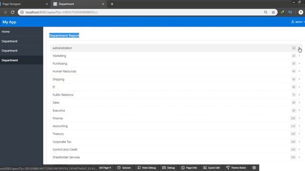Open the Administration department row
Image resolution: width=305 pixels, height=171 pixels.
tap(176, 48)
